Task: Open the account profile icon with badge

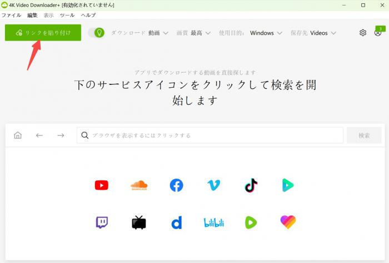Action: 379,32
